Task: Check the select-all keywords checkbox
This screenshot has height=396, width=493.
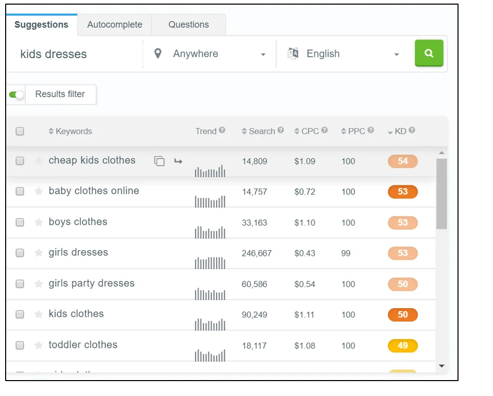Action: 20,131
